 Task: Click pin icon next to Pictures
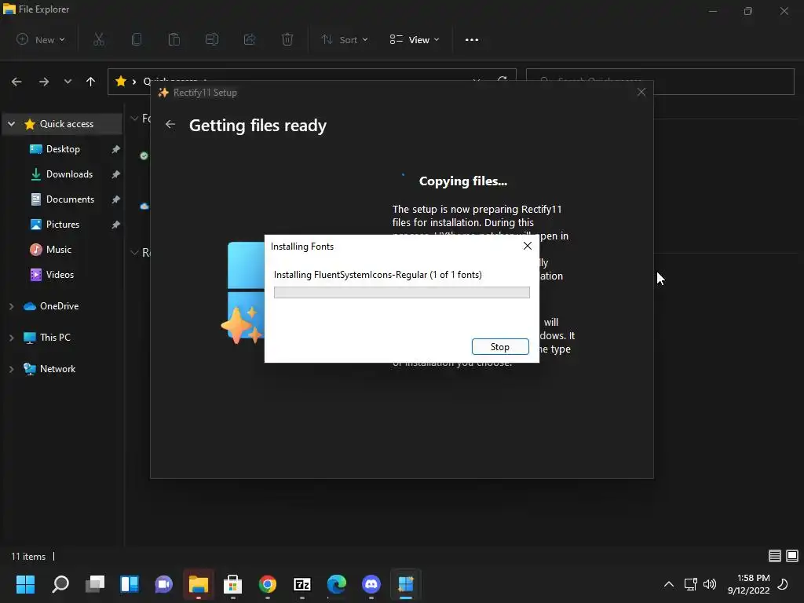[116, 224]
